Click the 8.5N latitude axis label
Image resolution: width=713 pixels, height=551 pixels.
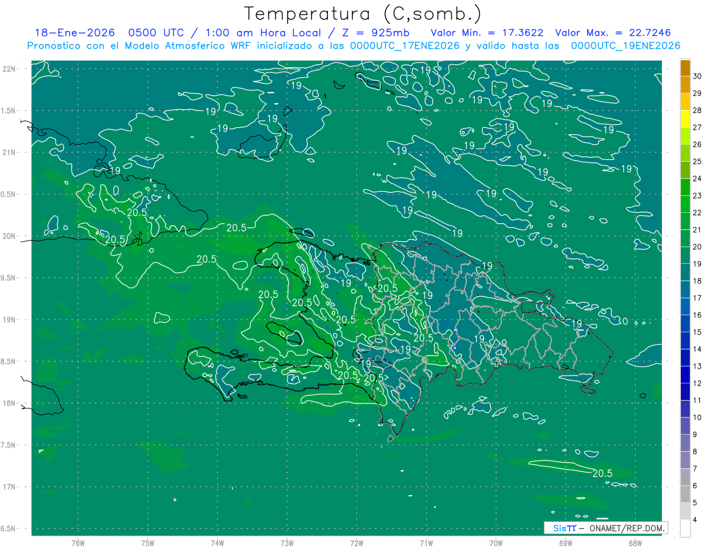8,361
